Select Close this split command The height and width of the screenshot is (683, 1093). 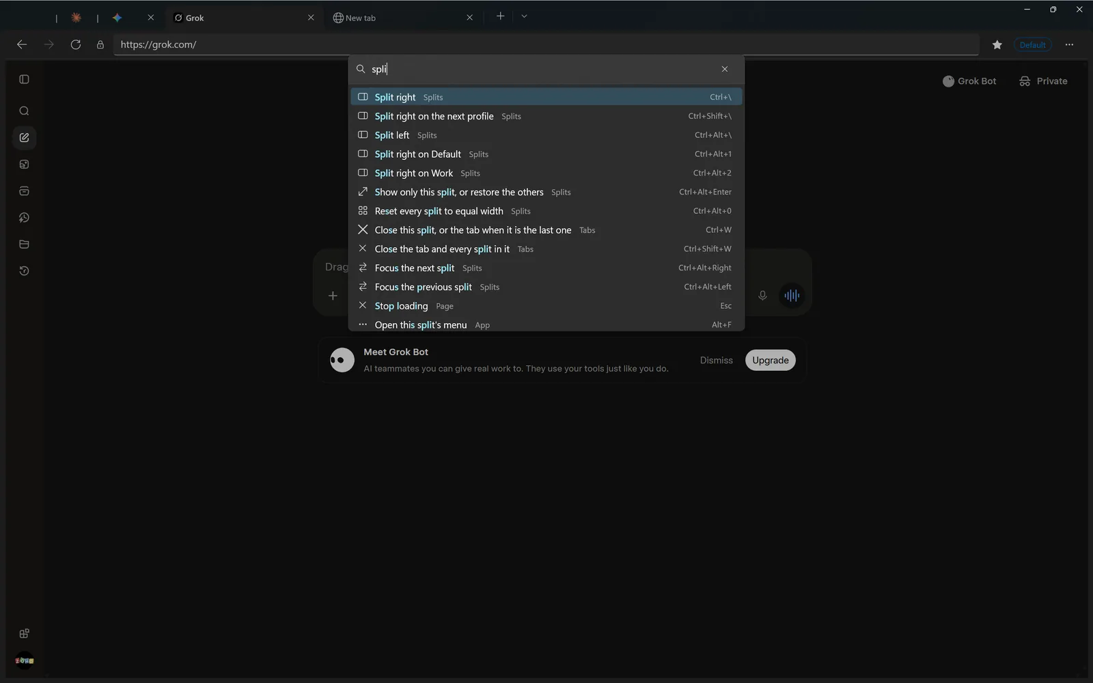click(x=546, y=230)
